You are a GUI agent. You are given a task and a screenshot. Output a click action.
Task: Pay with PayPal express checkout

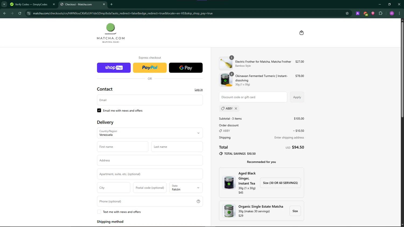coord(150,68)
